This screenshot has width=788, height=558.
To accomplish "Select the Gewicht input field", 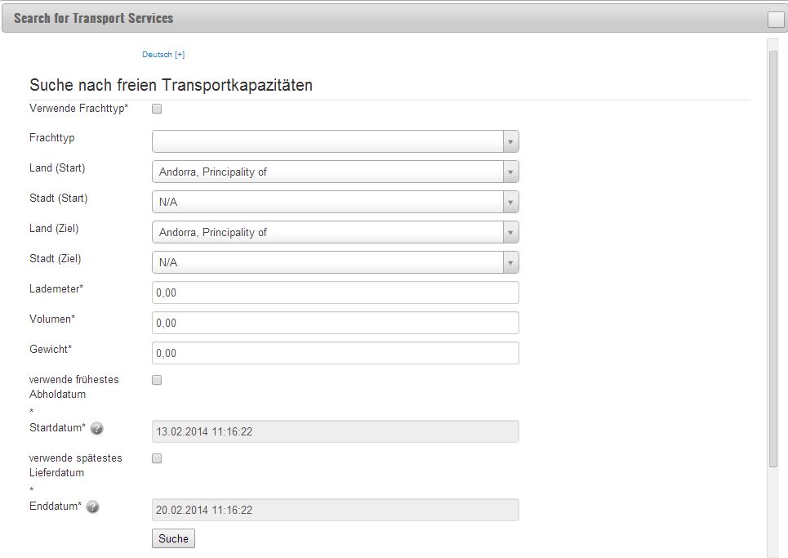I will (x=335, y=353).
